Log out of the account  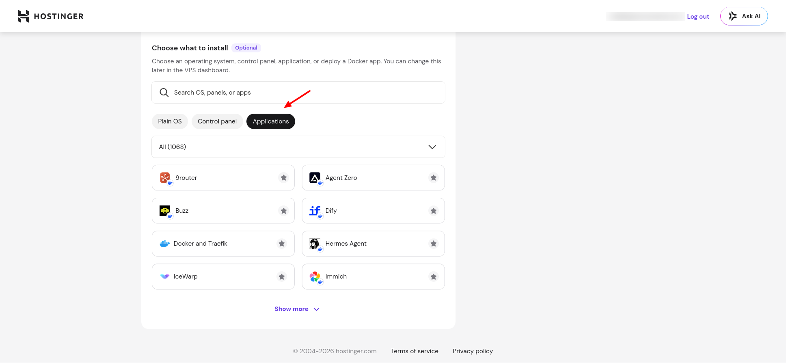point(698,17)
